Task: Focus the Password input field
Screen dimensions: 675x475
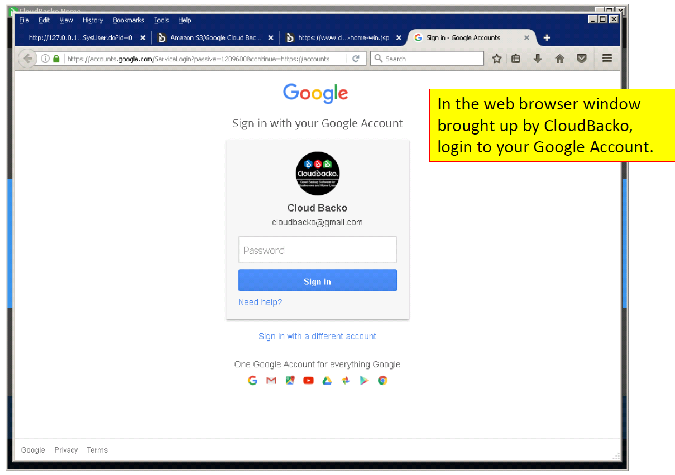Action: (x=318, y=250)
